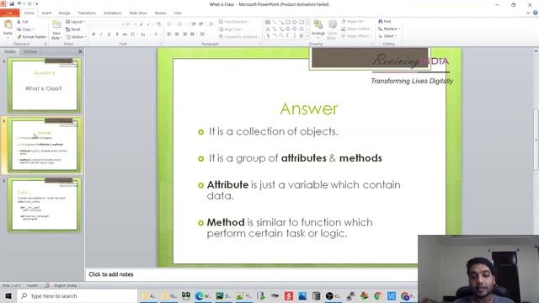Screen dimensions: 539x303
Task: Toggle Strikethrough formatting
Action: pos(125,35)
